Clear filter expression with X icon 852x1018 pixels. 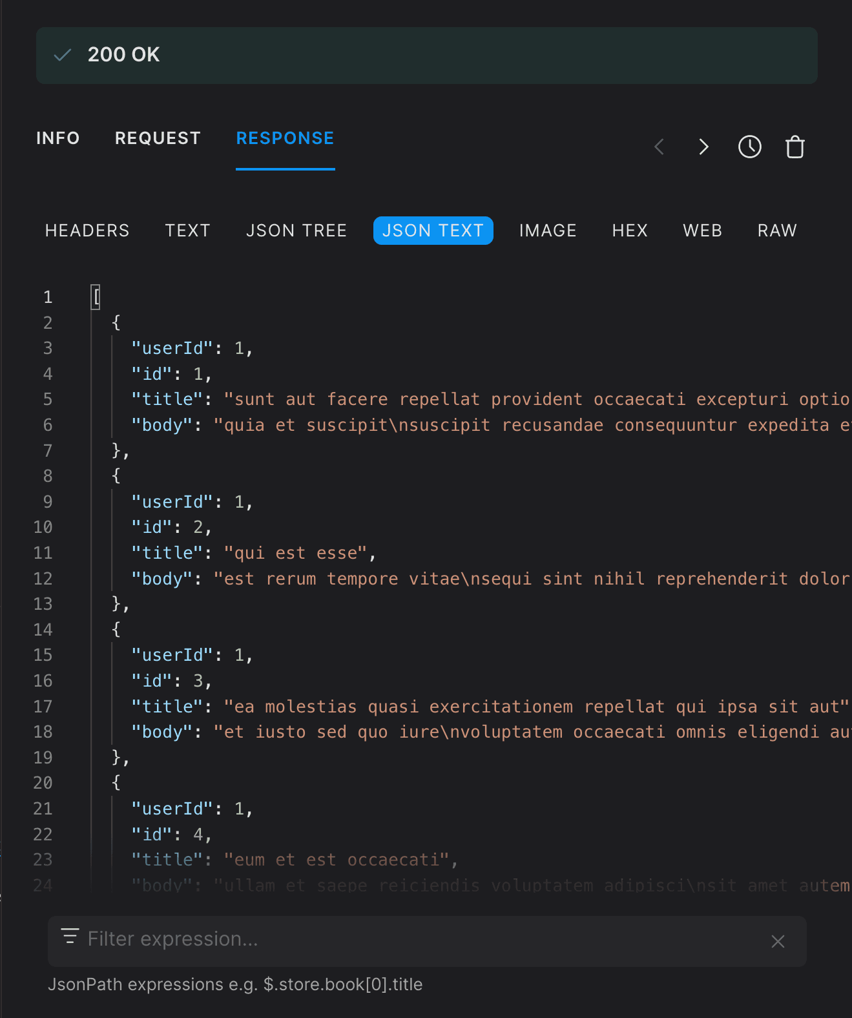[x=778, y=942]
